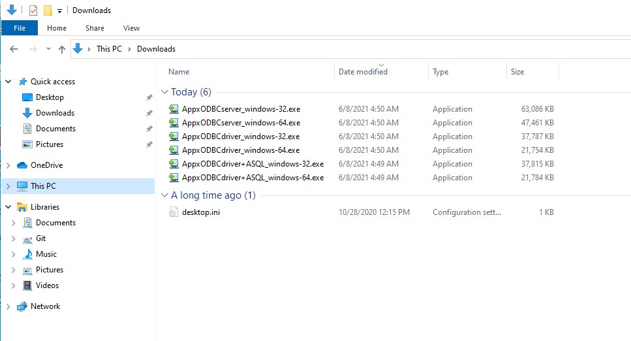This screenshot has width=631, height=341.
Task: Select AppxODBCdriver+ASQL_windows-32.exe file
Action: click(253, 164)
